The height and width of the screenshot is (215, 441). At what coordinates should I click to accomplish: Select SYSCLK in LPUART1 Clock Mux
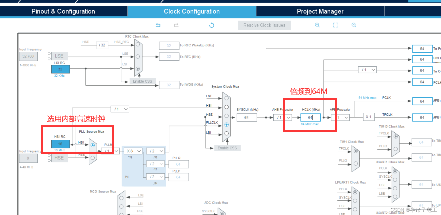[x=355, y=201]
